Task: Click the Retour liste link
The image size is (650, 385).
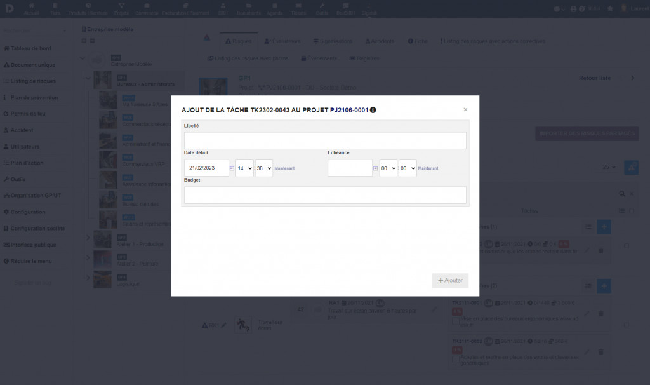Action: [x=594, y=78]
